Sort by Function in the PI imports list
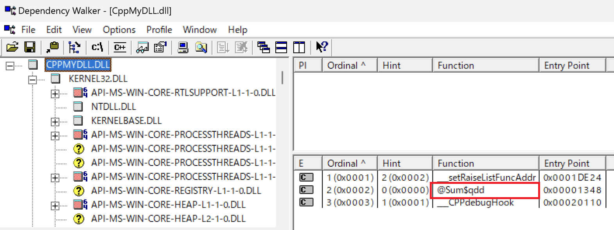The image size is (614, 230). 486,65
